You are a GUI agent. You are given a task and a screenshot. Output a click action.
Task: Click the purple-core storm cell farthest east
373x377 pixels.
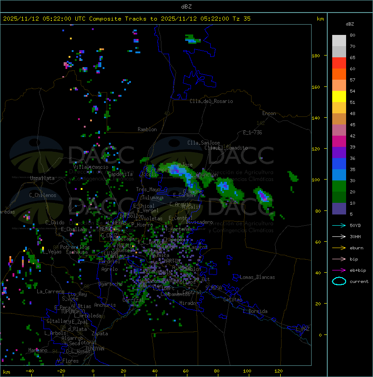pyautogui.click(x=264, y=197)
